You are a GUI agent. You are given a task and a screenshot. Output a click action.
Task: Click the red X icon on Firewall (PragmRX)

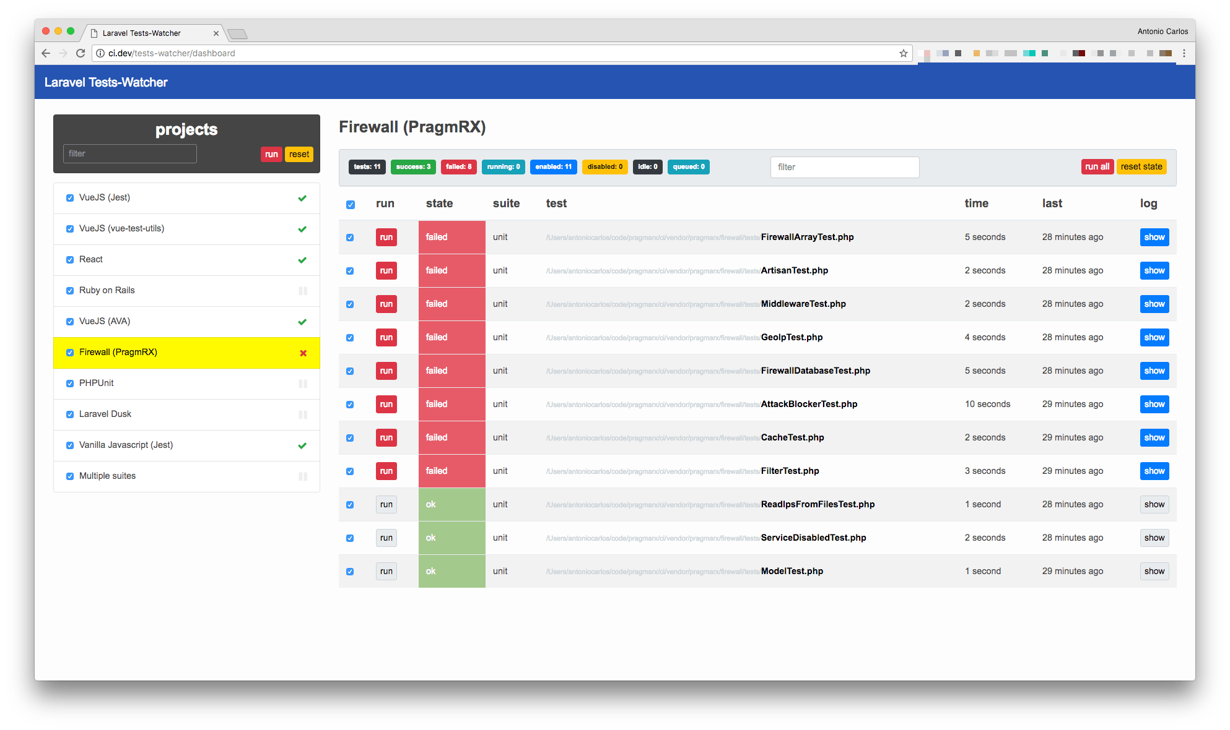click(x=303, y=353)
